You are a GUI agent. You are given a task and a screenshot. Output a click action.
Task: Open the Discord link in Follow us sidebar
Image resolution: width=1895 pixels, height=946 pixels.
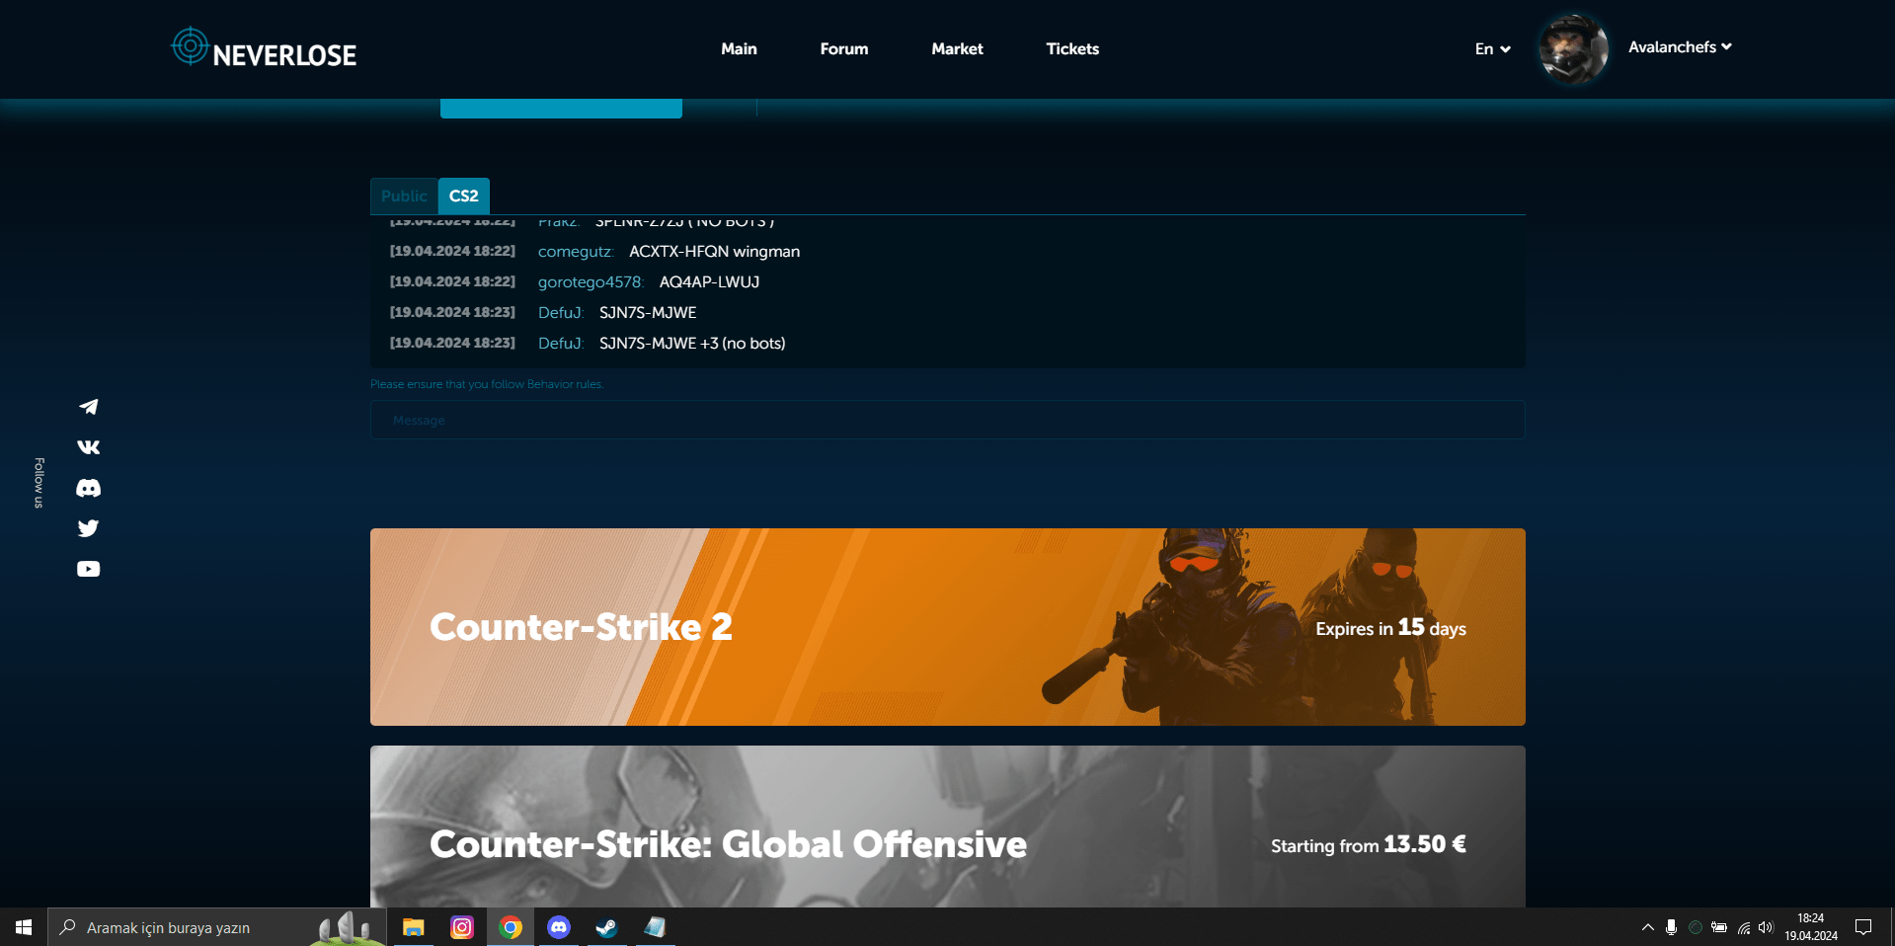89,488
